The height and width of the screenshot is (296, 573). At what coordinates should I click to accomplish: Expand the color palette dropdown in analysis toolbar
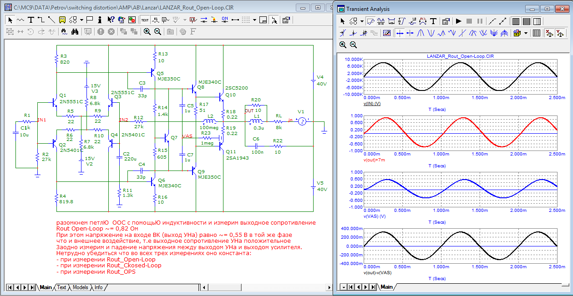tap(526, 33)
